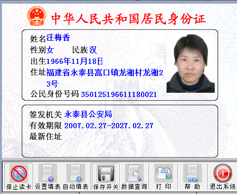This screenshot has width=237, height=194.
Task: Click the empty 最新住址 field area
Action: tap(139, 137)
